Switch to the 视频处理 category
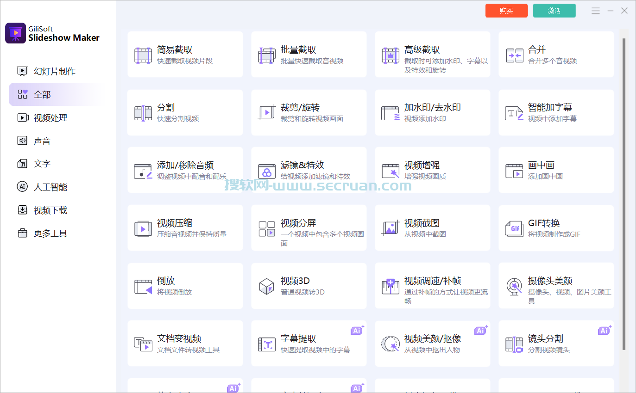The image size is (636, 393). 58,117
